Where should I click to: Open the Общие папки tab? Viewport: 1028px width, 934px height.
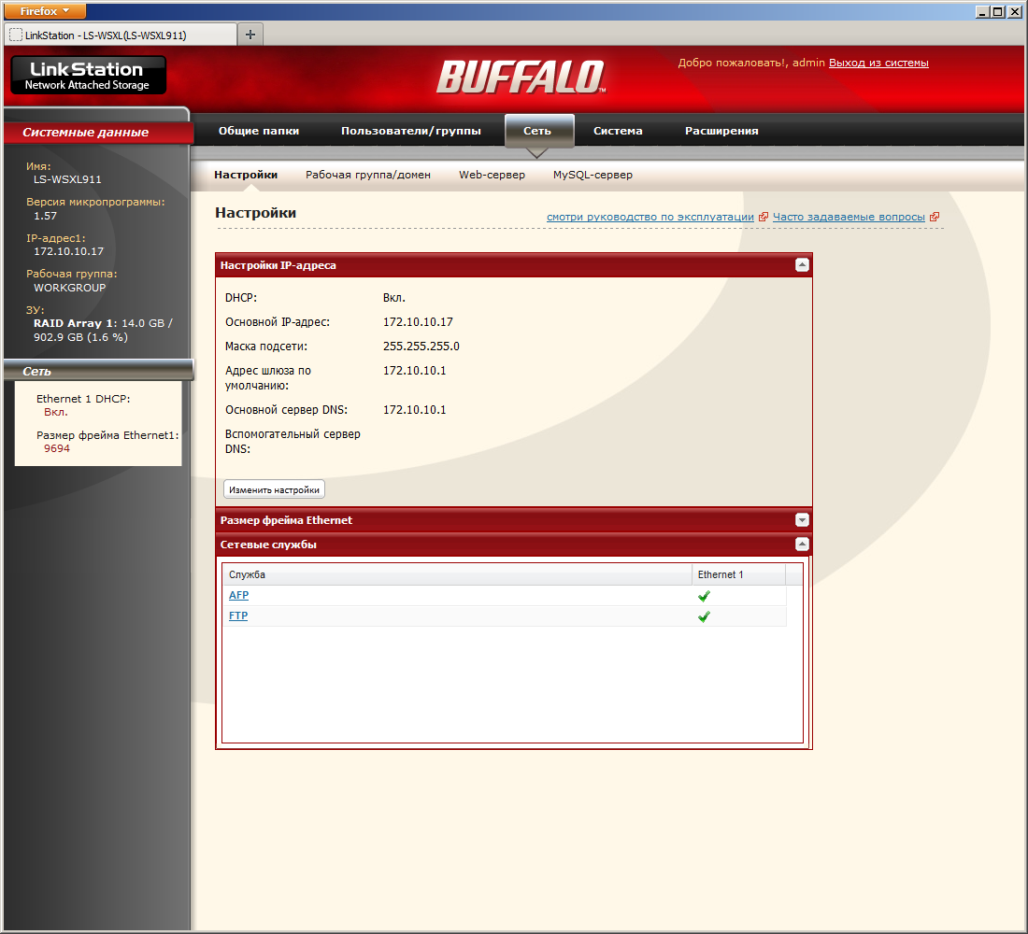click(258, 131)
